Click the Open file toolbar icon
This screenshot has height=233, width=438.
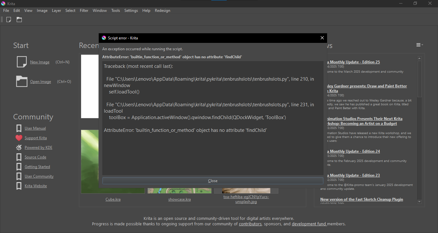(x=19, y=20)
